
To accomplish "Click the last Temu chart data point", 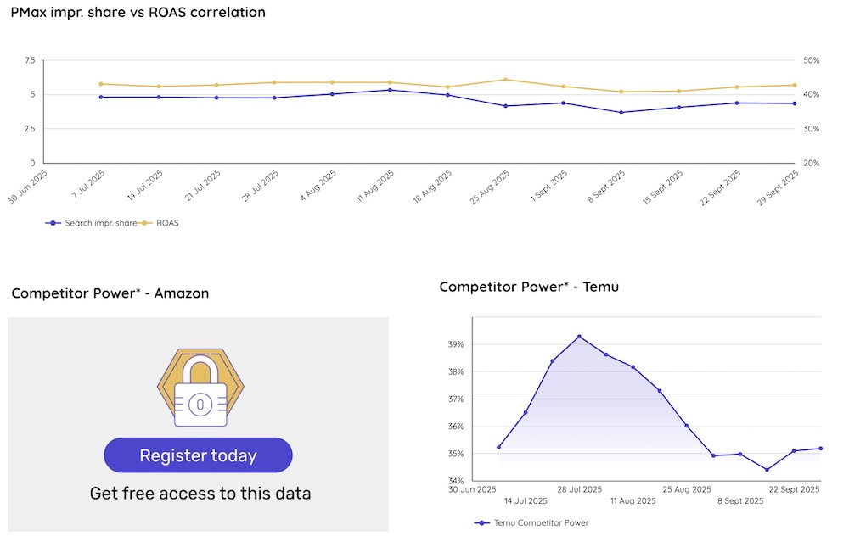I will [820, 449].
